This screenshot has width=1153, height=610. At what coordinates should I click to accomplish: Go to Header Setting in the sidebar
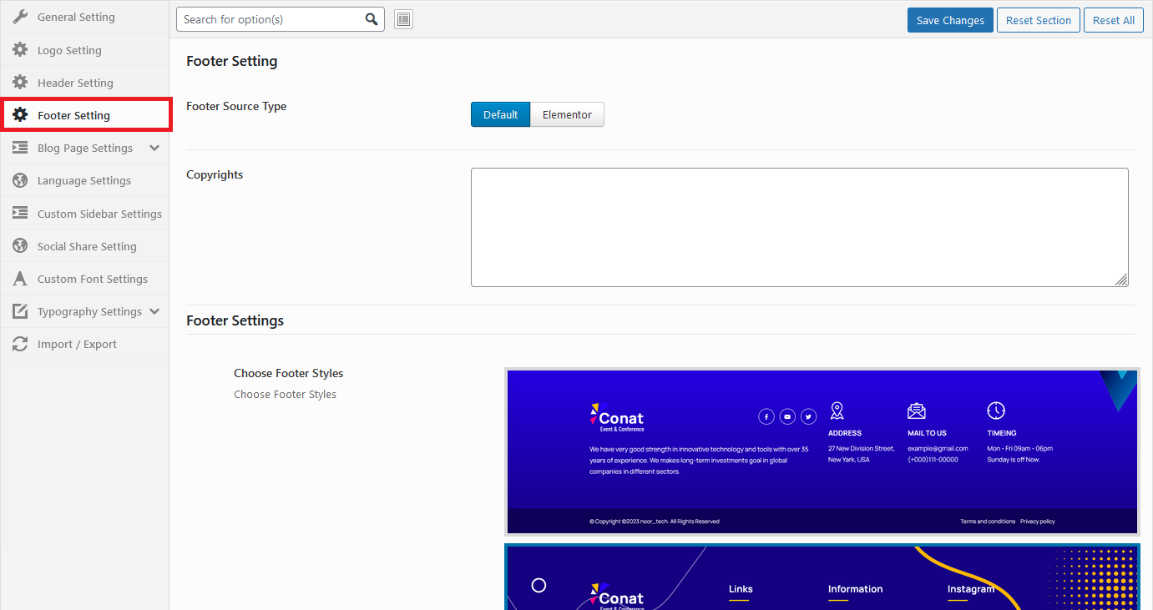[74, 82]
